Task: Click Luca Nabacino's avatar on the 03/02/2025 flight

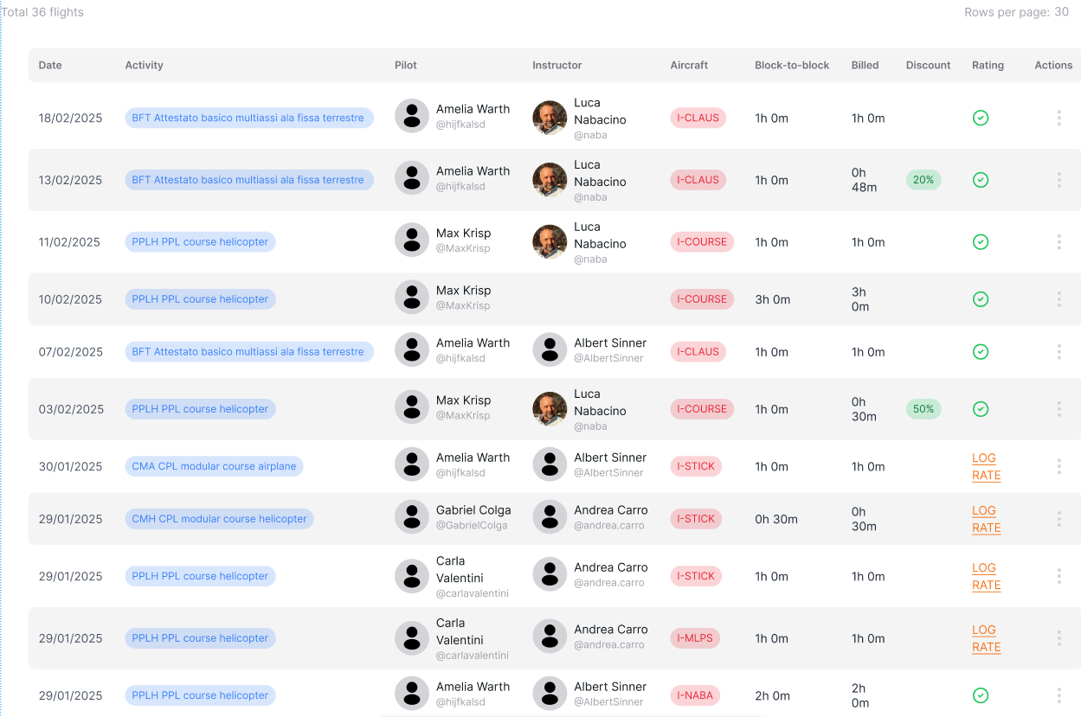Action: pyautogui.click(x=550, y=409)
